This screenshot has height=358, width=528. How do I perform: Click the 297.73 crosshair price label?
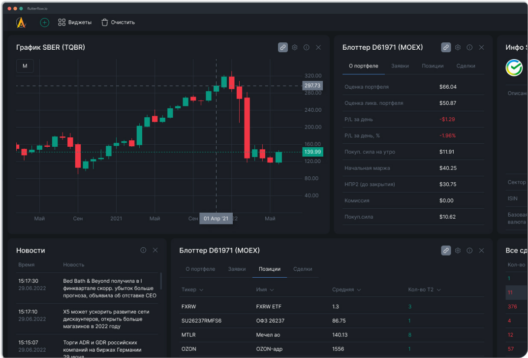tap(312, 86)
